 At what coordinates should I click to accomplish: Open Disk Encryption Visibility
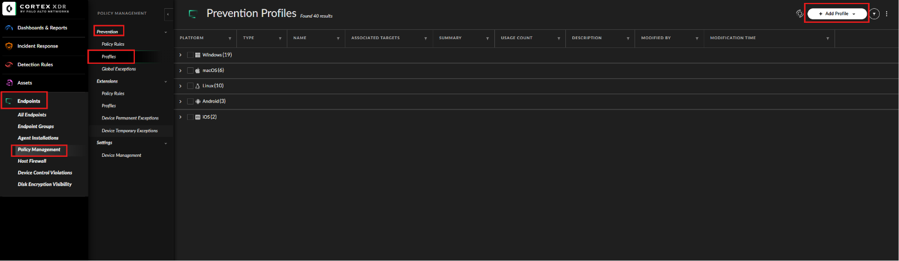tap(45, 184)
